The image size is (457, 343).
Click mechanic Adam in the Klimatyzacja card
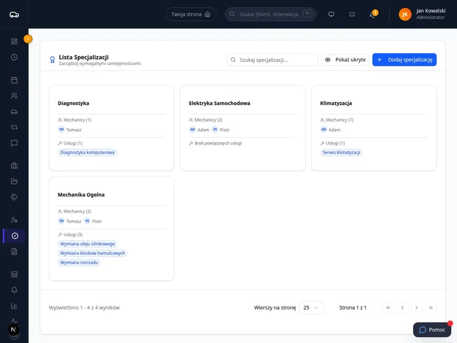pyautogui.click(x=331, y=130)
